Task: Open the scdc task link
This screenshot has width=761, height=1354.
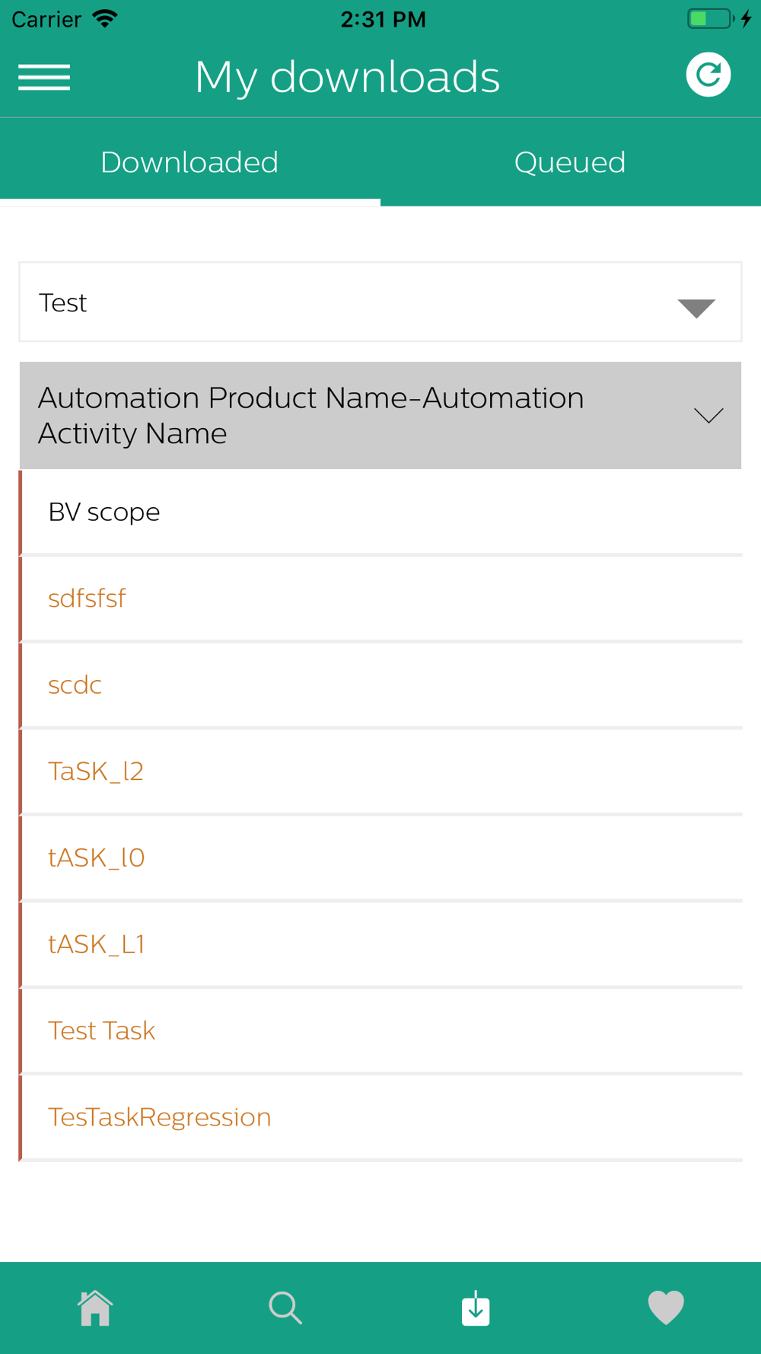Action: point(75,685)
